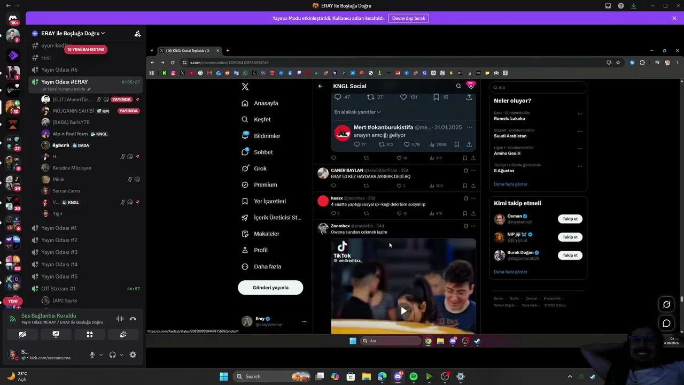Turn on camera in Discord voice panel
The image size is (684, 385).
[x=22, y=334]
